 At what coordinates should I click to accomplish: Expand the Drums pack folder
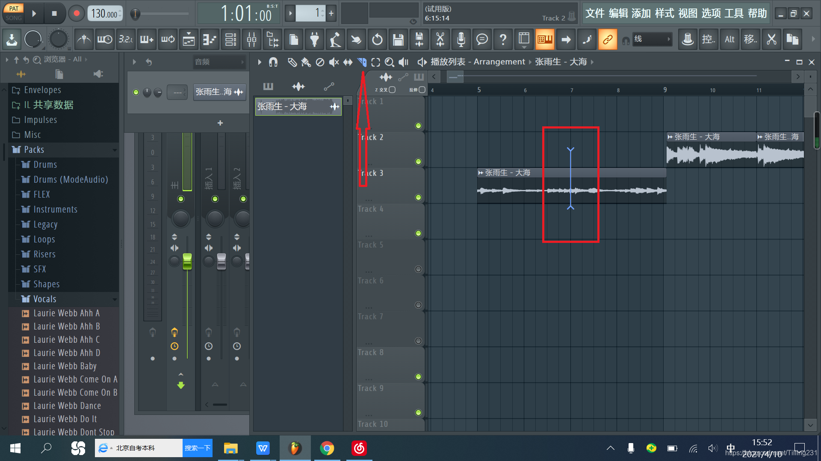45,165
